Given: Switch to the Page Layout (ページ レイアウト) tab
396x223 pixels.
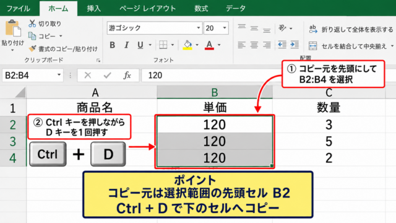Looking at the screenshot, I should click(x=147, y=8).
